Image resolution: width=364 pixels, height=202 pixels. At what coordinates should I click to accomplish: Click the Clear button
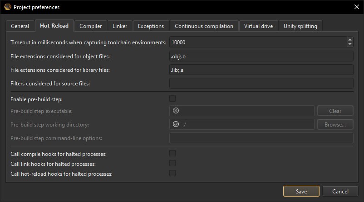(x=335, y=111)
